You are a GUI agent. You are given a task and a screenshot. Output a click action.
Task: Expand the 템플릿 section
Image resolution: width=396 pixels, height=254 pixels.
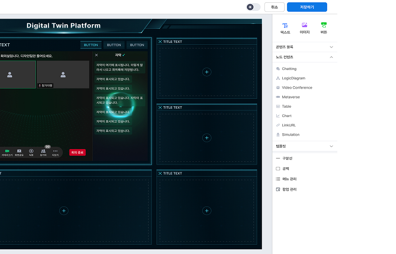(331, 146)
